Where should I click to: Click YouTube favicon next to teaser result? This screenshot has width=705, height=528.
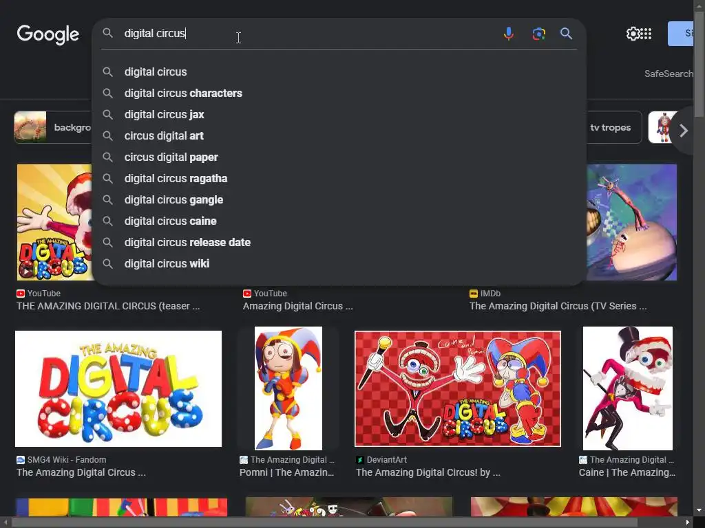point(20,294)
